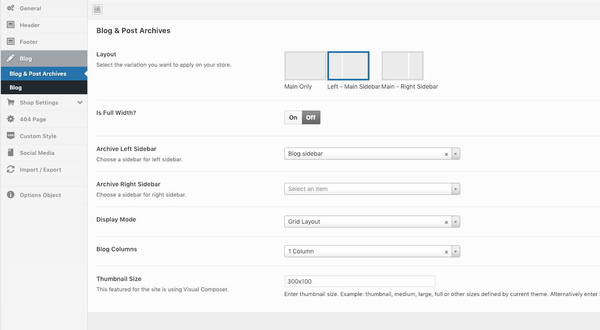Expand the Shop Settings chevron

80,102
